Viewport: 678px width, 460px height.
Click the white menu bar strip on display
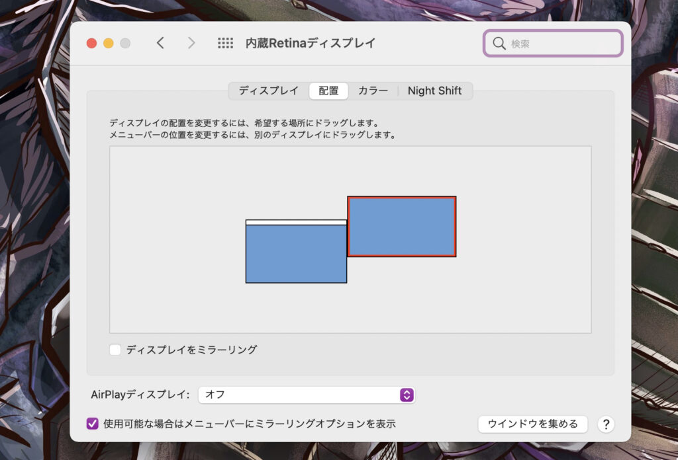(x=296, y=222)
